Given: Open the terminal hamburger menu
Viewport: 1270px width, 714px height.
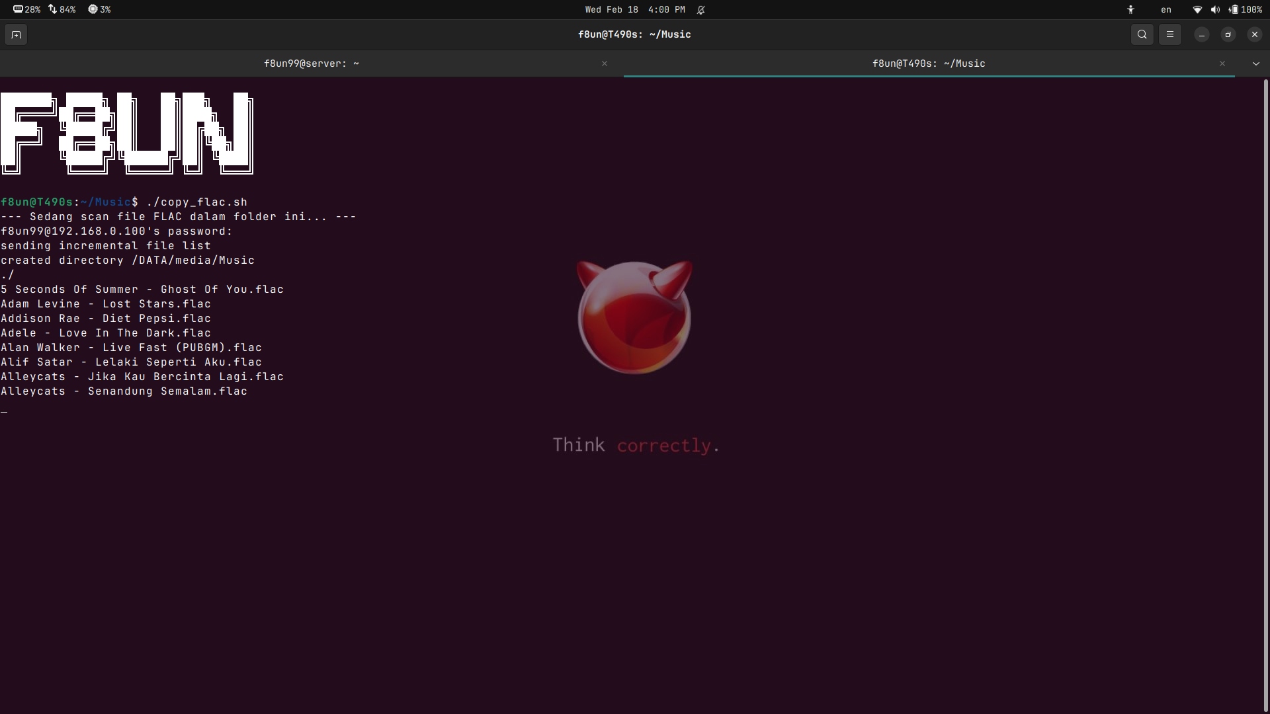Looking at the screenshot, I should [1169, 34].
